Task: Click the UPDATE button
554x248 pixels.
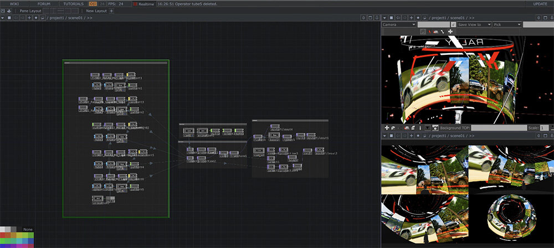Action: 540,4
